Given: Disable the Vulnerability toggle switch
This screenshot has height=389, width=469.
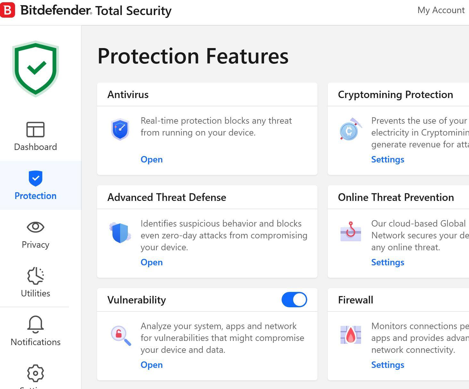Looking at the screenshot, I should pos(294,300).
